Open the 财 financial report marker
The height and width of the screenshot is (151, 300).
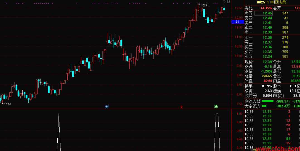click(x=107, y=107)
